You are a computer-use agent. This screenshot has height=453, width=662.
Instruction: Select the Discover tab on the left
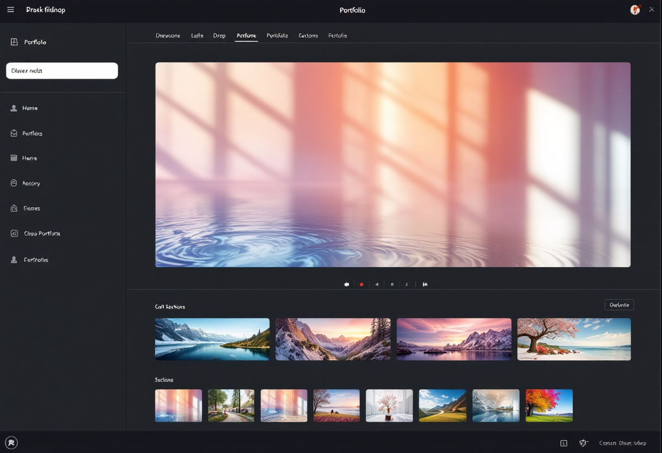tap(168, 35)
